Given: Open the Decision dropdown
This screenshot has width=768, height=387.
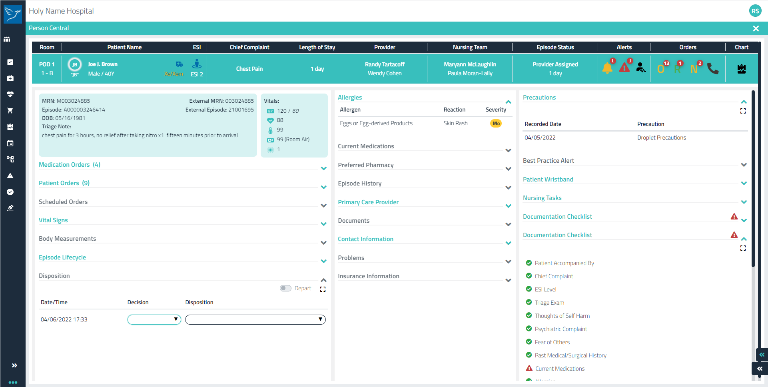Looking at the screenshot, I should pos(154,319).
